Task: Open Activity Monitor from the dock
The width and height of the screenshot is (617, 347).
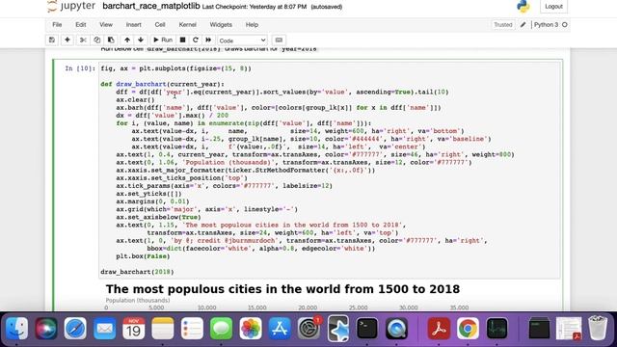Action: (497, 328)
